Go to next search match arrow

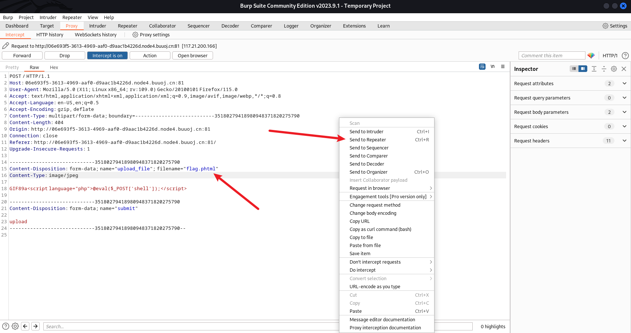(x=35, y=326)
